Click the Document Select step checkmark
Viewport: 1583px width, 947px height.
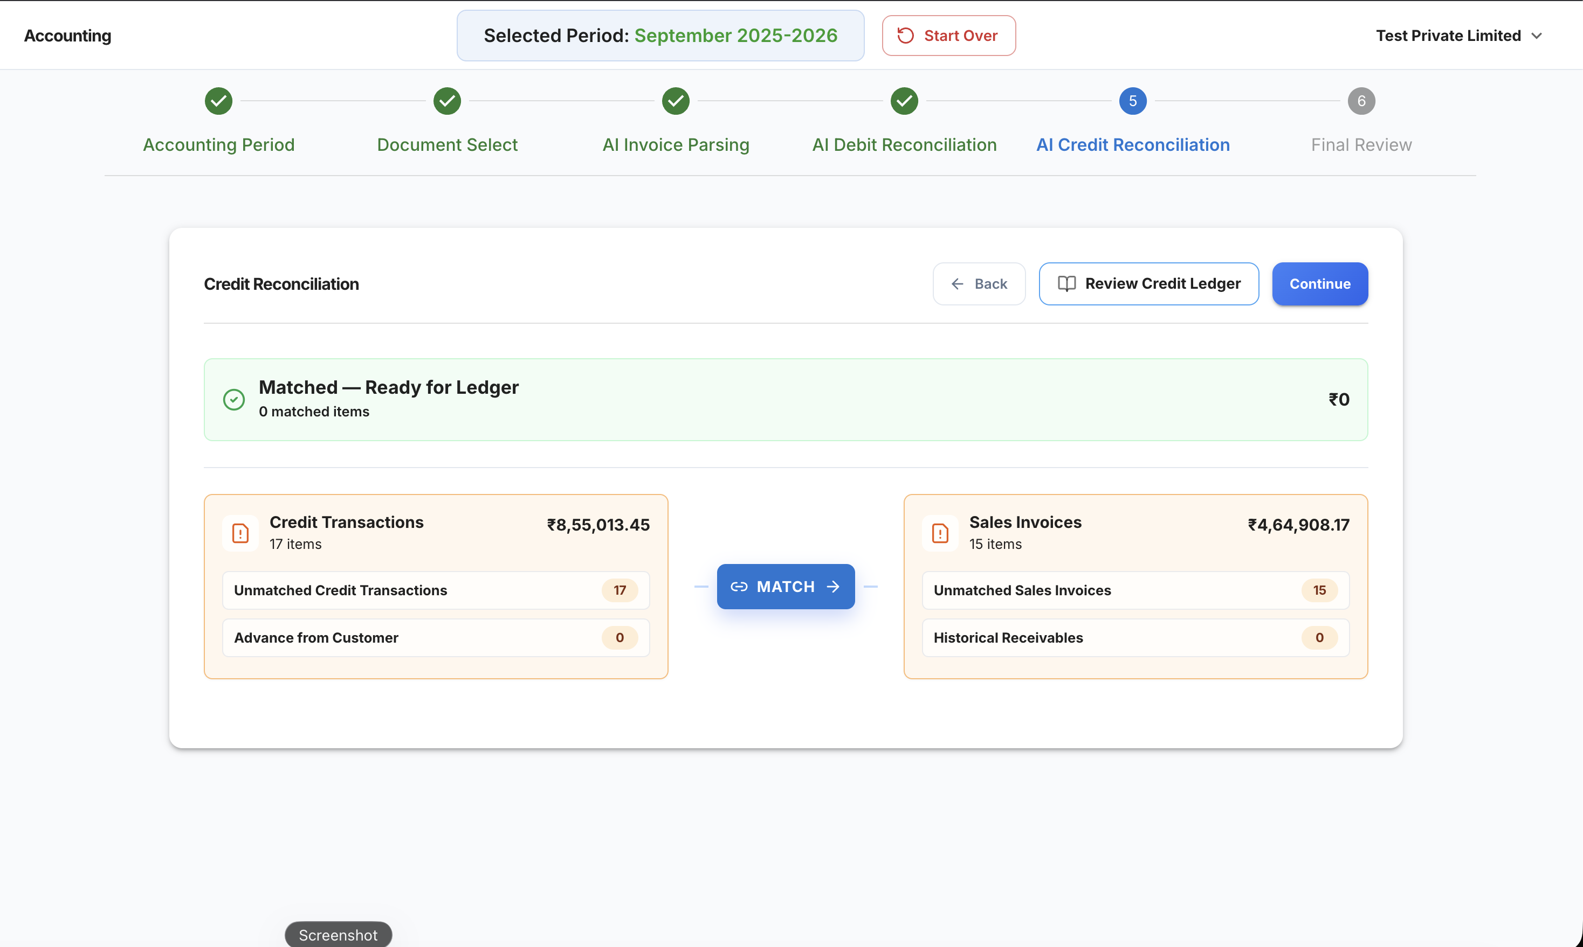click(x=447, y=101)
